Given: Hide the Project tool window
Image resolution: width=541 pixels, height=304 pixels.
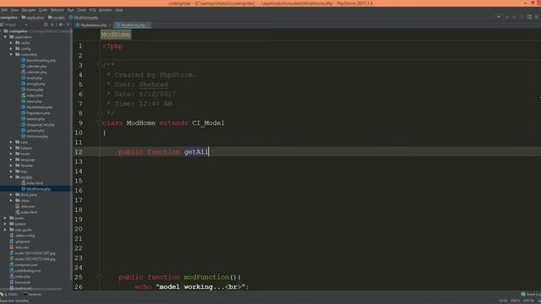Looking at the screenshot, I should 68,24.
